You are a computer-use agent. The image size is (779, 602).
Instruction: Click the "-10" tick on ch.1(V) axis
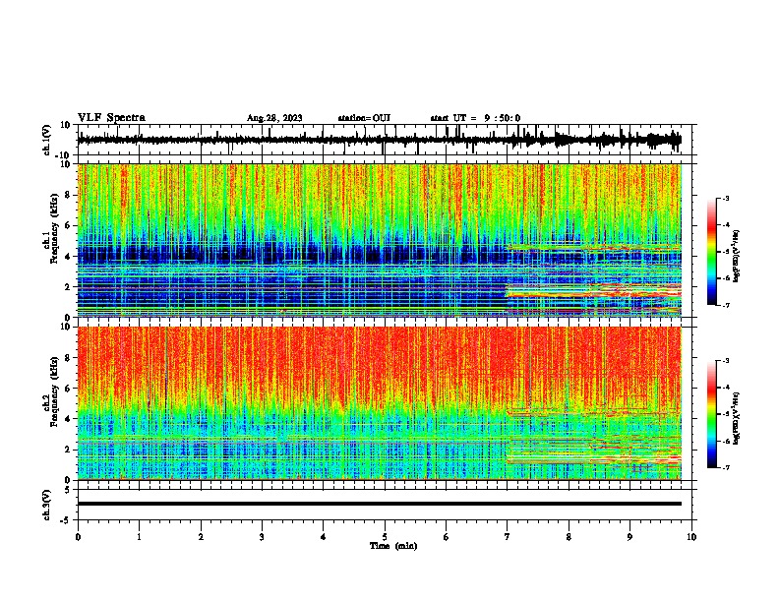pos(64,155)
